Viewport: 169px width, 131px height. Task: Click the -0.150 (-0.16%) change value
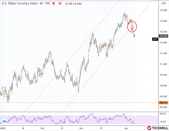click(x=73, y=4)
